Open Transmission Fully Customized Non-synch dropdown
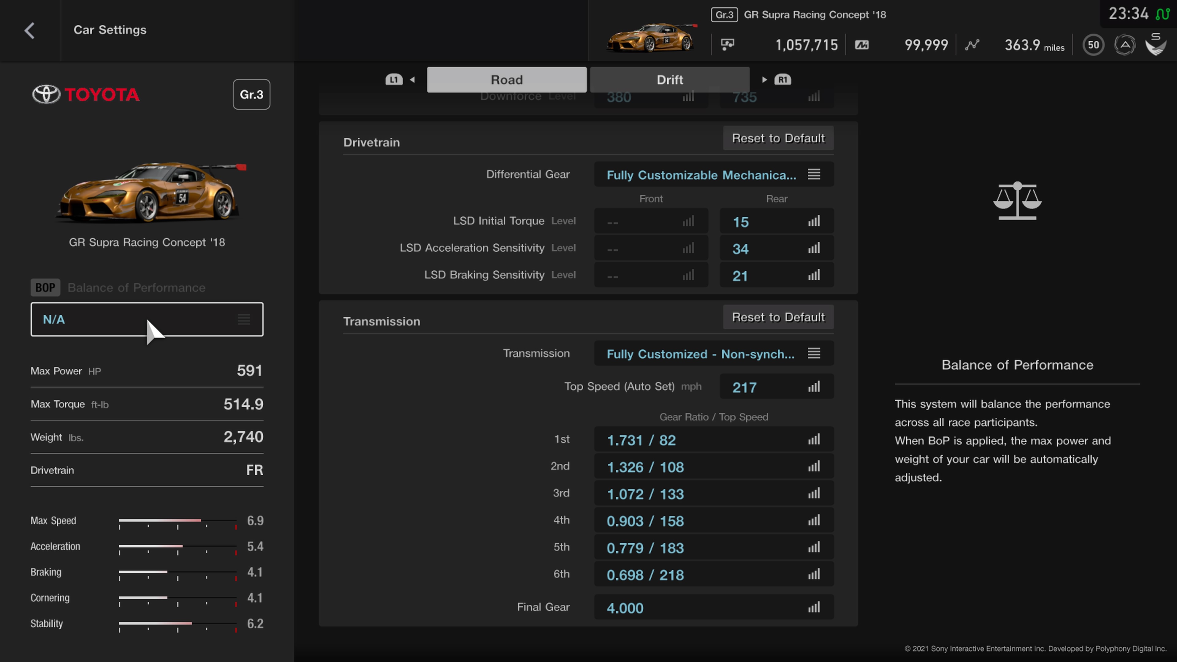 tap(714, 353)
